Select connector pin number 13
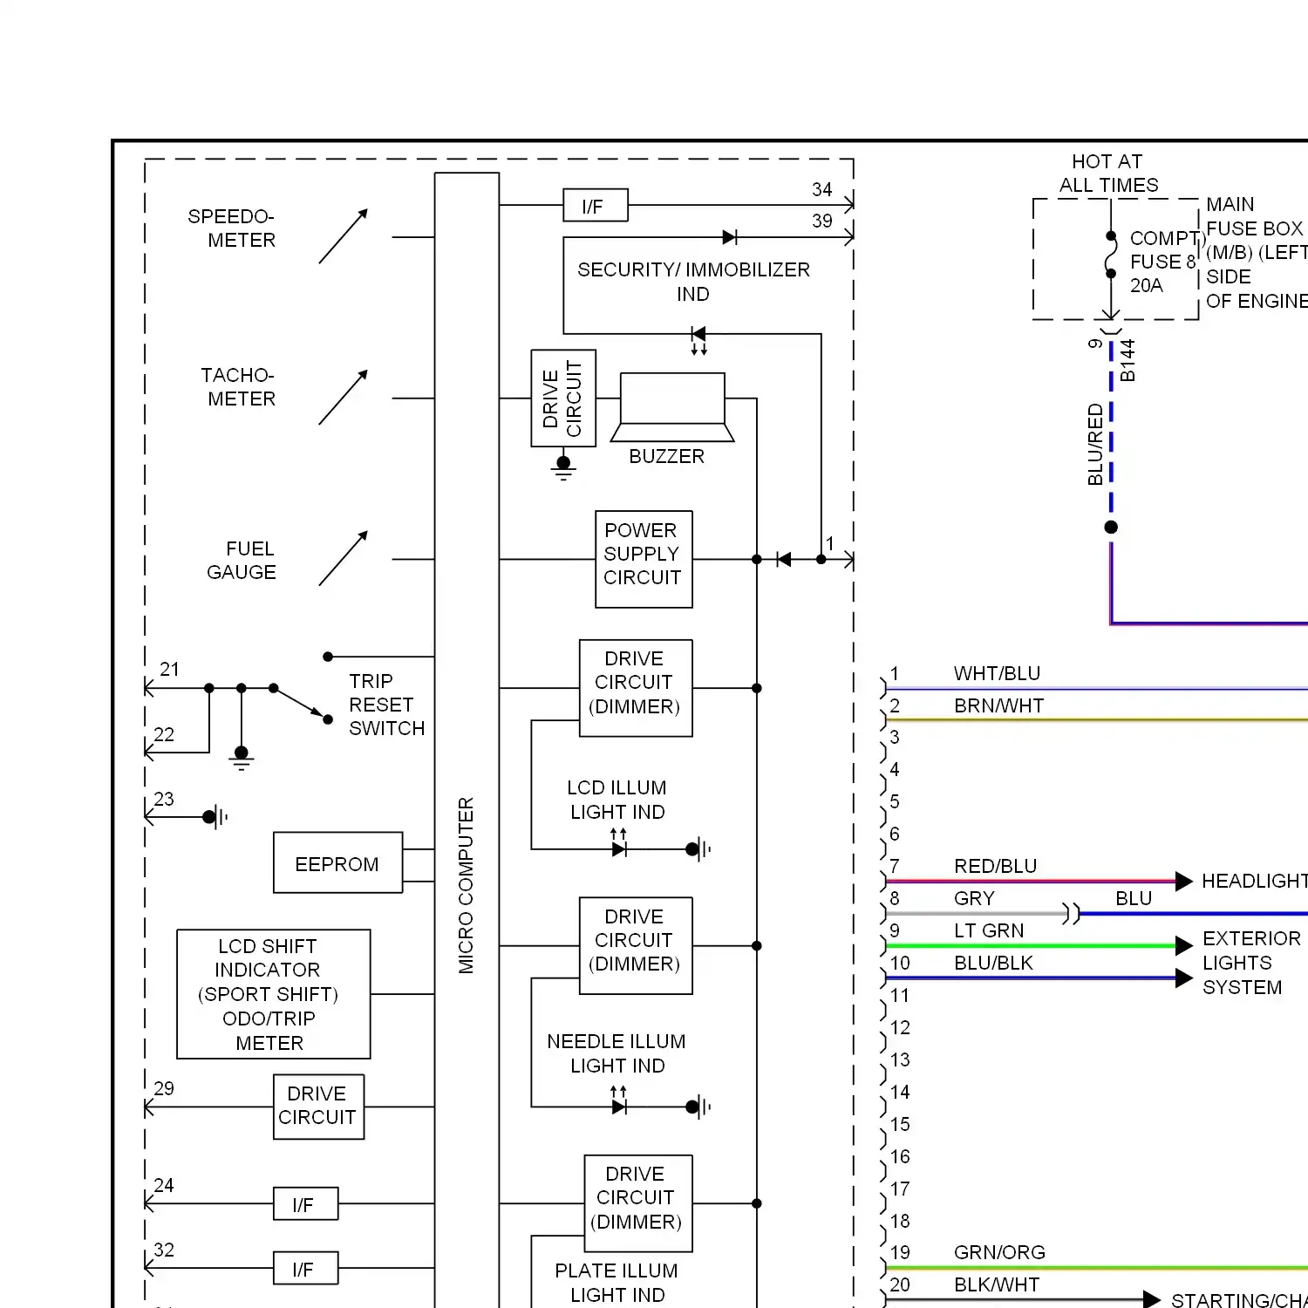The image size is (1308, 1308). (900, 1059)
